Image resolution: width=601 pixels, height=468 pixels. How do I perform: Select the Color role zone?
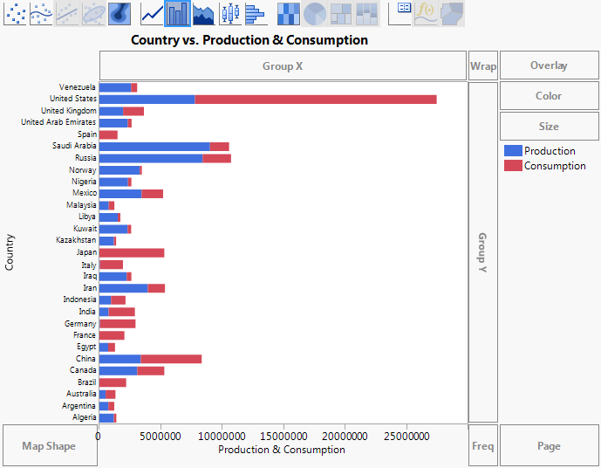click(x=549, y=96)
